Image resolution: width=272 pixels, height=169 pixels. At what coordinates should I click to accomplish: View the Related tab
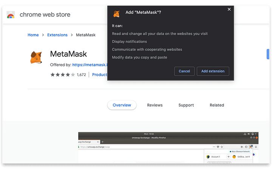pyautogui.click(x=217, y=105)
